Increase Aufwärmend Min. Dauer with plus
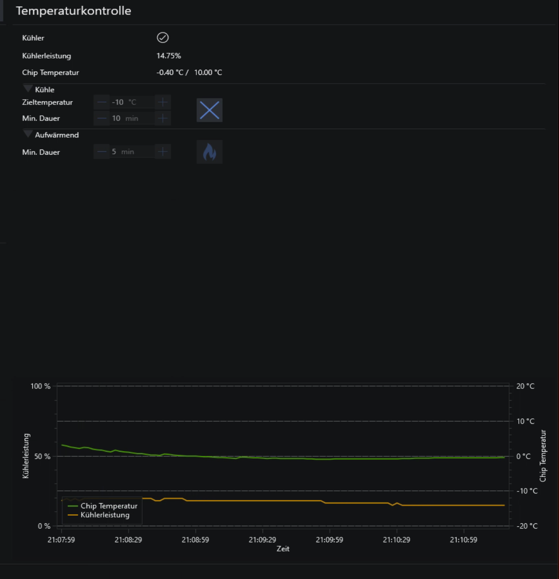Image resolution: width=559 pixels, height=579 pixels. coord(163,152)
